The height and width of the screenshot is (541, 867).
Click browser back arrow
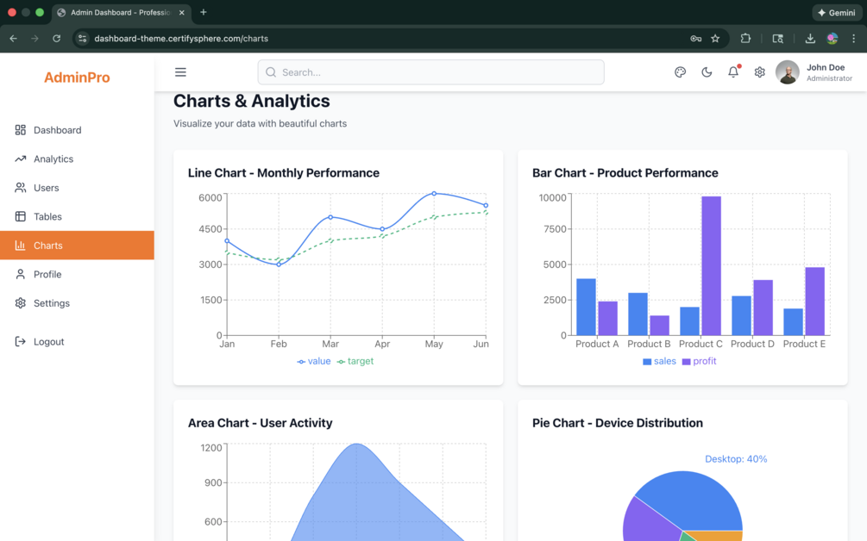[13, 38]
